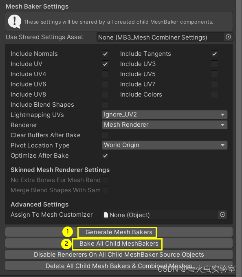Disable Renderers On All Child Source Objects
Image resolution: width=242 pixels, height=277 pixels.
pos(119,255)
